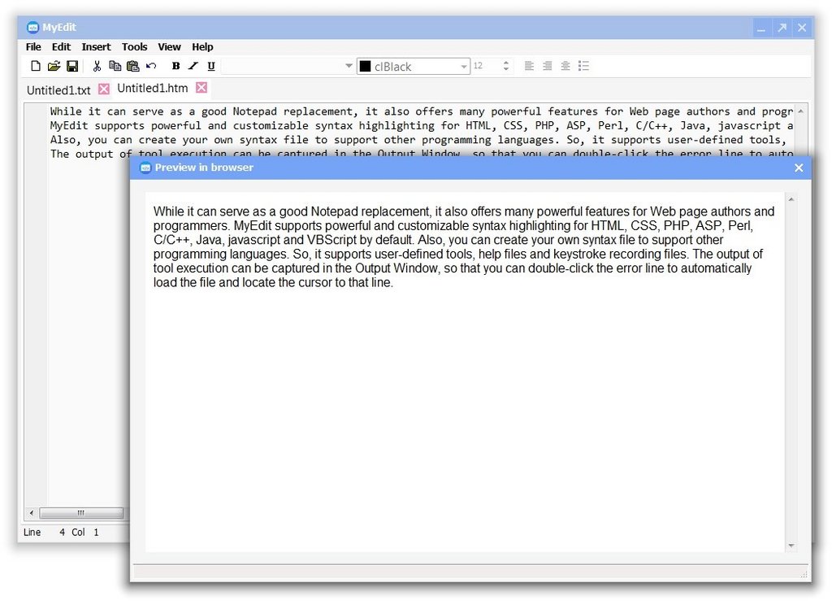
Task: Cut the selection with the scissors icon
Action: pyautogui.click(x=97, y=66)
